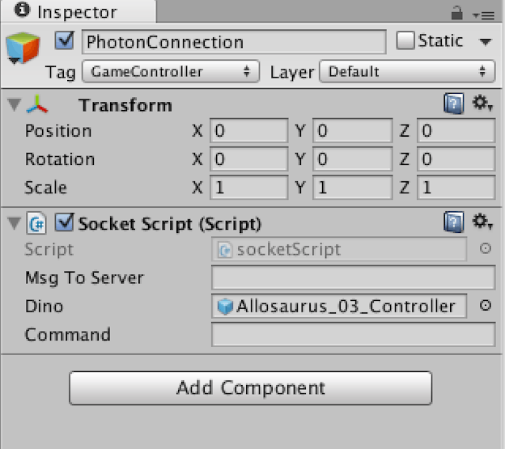Disable the Socket Script component checkbox
The height and width of the screenshot is (449, 505).
[x=65, y=222]
